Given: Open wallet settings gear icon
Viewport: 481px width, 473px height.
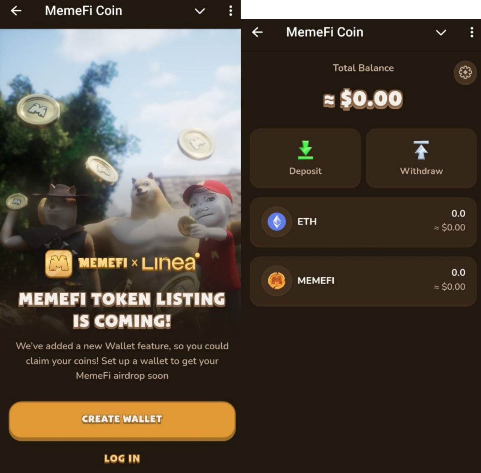Looking at the screenshot, I should 465,72.
